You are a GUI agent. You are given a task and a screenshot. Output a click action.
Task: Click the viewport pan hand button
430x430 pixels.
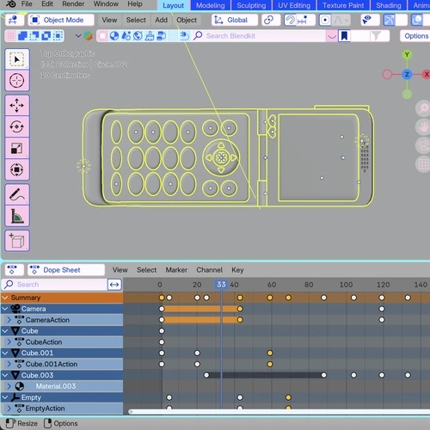click(423, 127)
